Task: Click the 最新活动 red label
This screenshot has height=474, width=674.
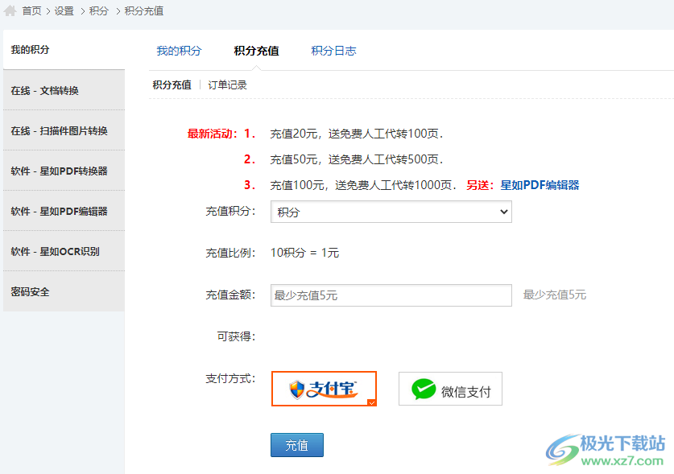Action: (x=213, y=134)
